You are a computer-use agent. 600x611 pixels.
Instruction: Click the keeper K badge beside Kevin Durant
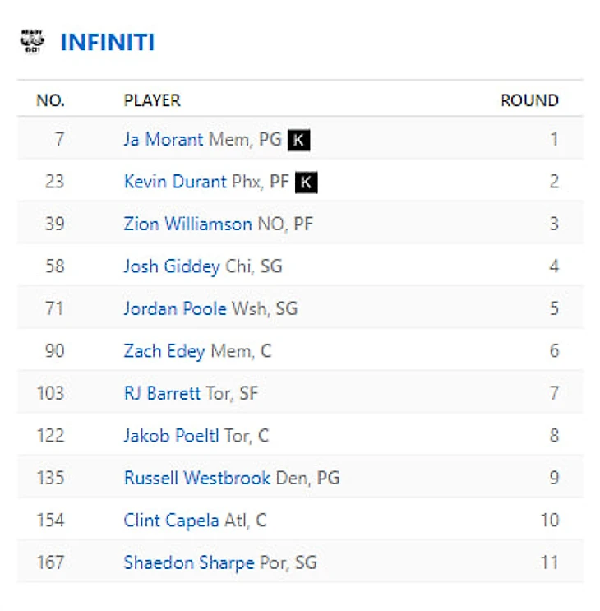[x=307, y=182]
